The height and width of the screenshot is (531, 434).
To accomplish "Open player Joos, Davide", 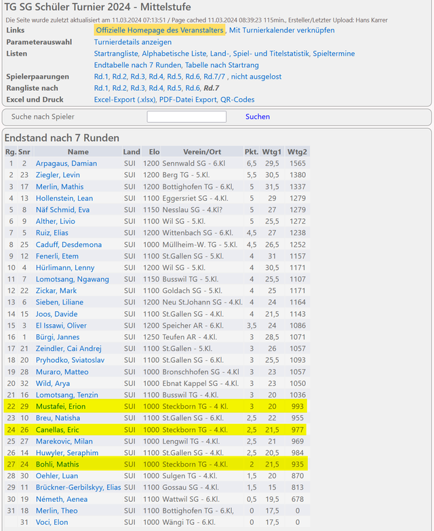I will coord(56,314).
